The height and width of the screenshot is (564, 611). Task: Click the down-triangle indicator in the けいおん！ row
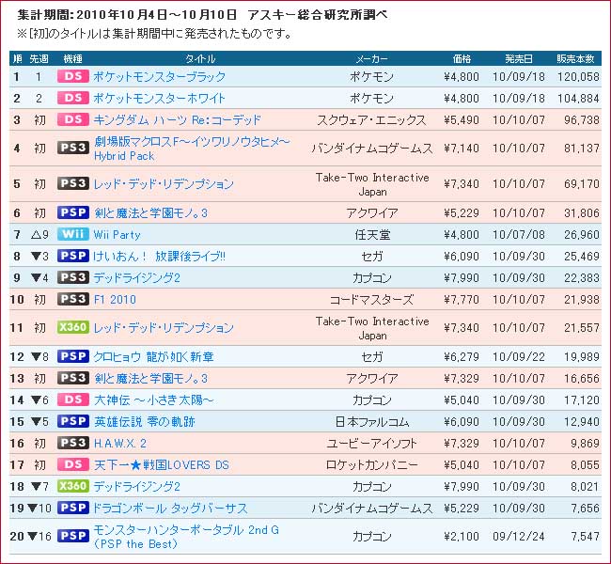tap(36, 256)
